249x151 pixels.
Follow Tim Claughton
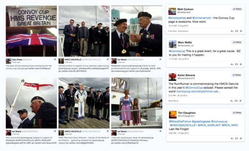point(237,113)
